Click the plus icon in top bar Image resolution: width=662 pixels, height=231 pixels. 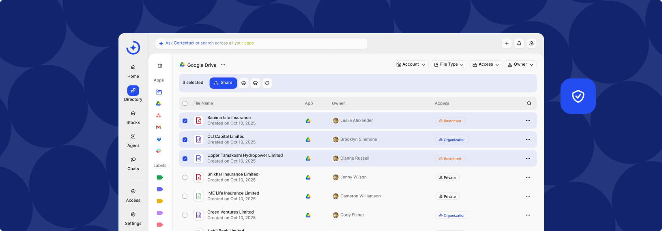point(507,43)
